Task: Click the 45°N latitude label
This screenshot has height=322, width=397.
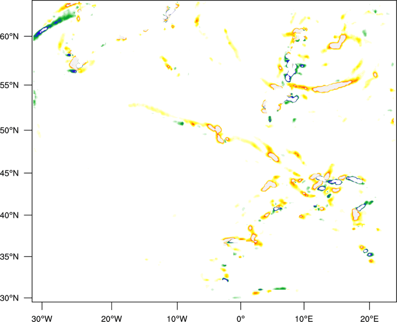Action: click(9, 173)
